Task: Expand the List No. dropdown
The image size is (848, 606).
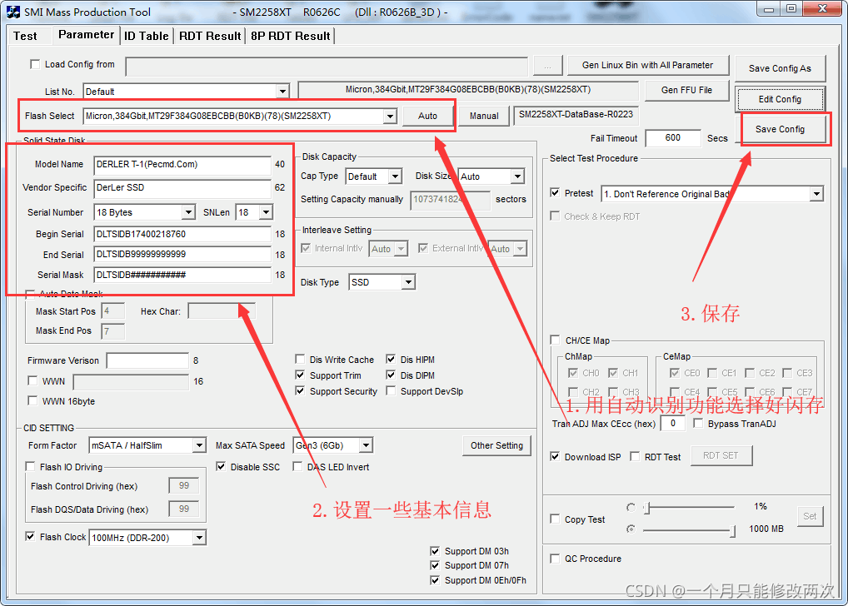Action: coord(282,92)
